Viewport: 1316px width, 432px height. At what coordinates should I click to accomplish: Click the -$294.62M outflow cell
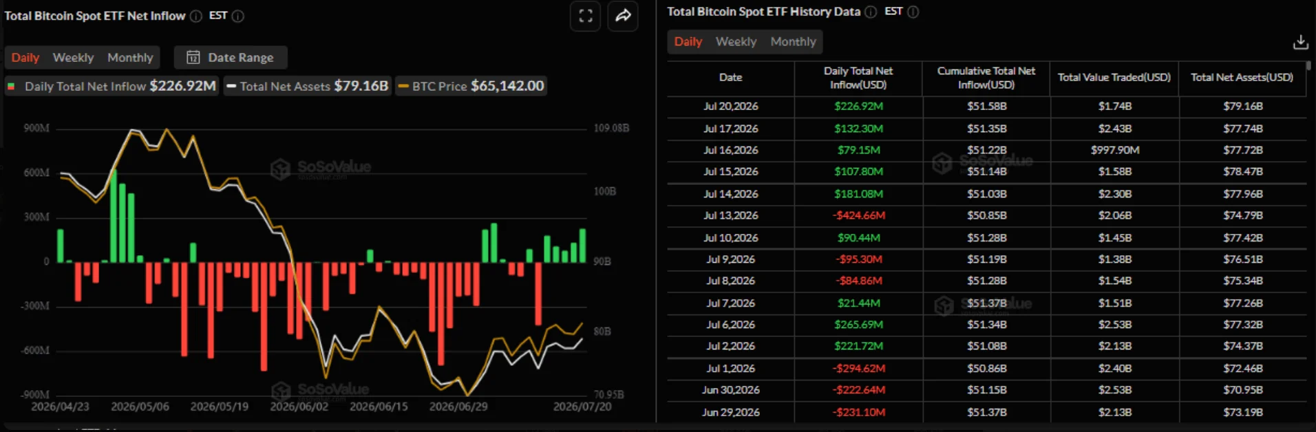point(858,368)
